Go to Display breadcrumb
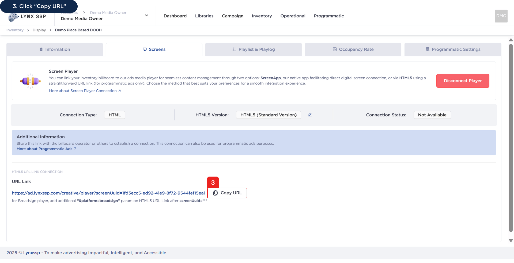Screen dimensions: 514x263 point(39,30)
